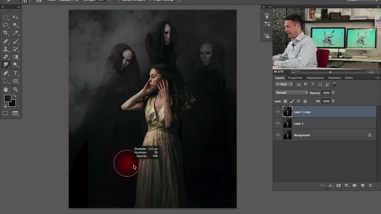Delete the selected layer
This screenshot has height=214, width=381.
coord(370,186)
